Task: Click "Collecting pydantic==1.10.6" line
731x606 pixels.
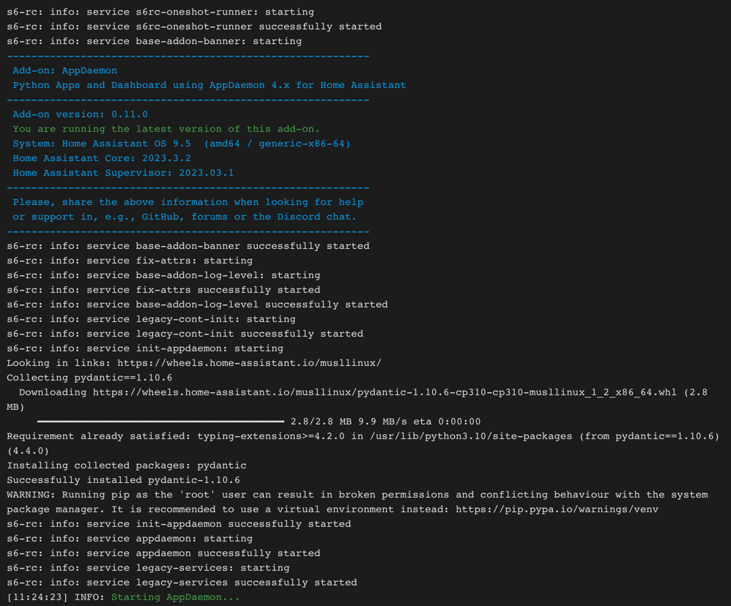Action: (89, 378)
